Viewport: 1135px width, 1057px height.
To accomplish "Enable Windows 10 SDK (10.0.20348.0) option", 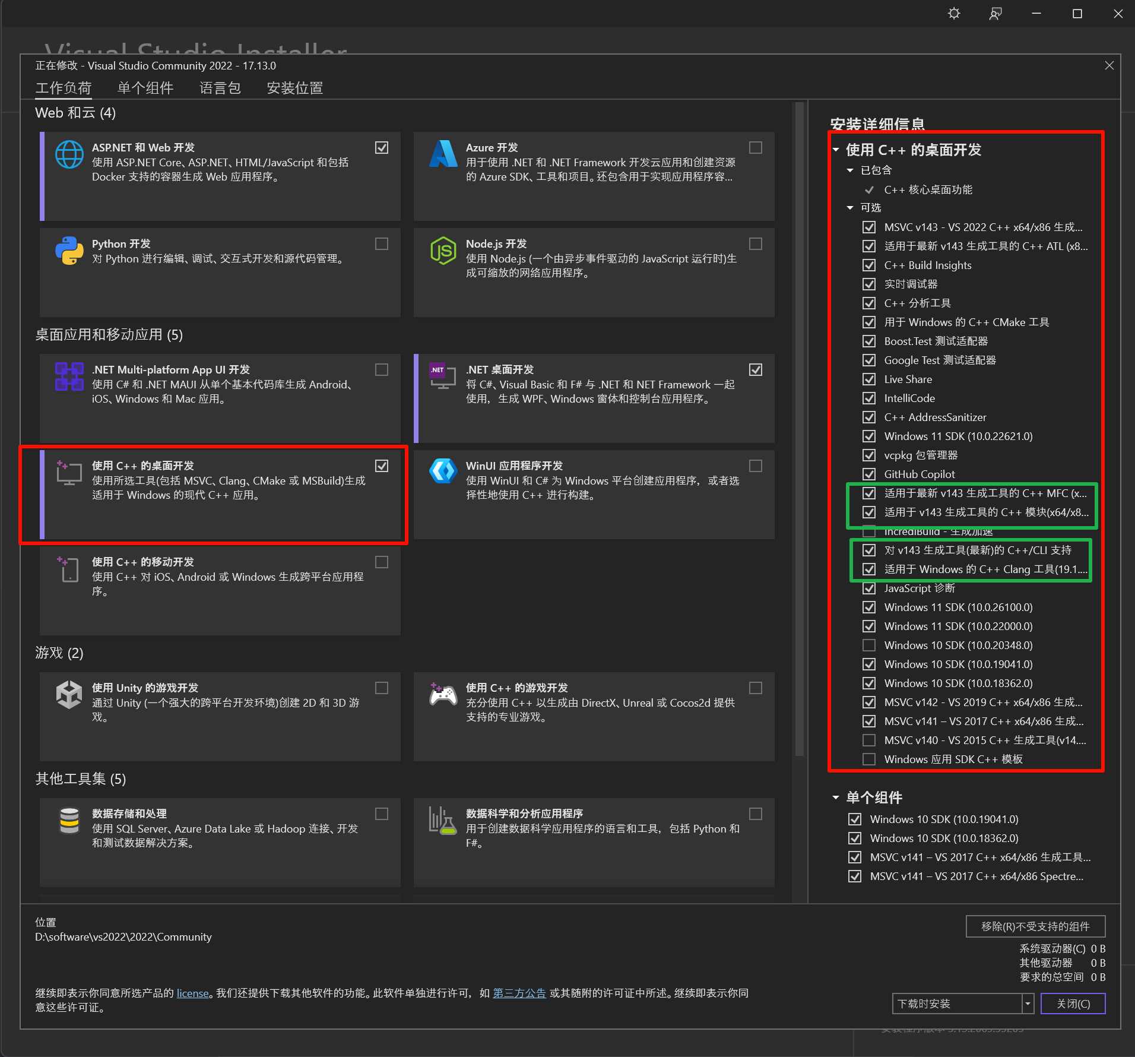I will coord(869,645).
